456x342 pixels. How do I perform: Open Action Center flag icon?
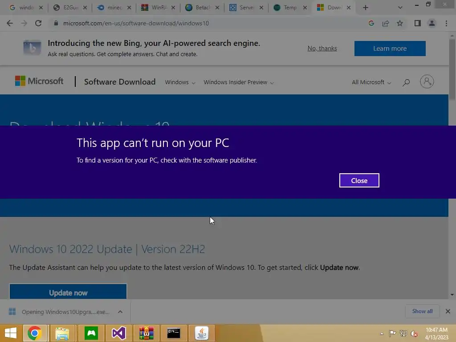click(x=393, y=333)
